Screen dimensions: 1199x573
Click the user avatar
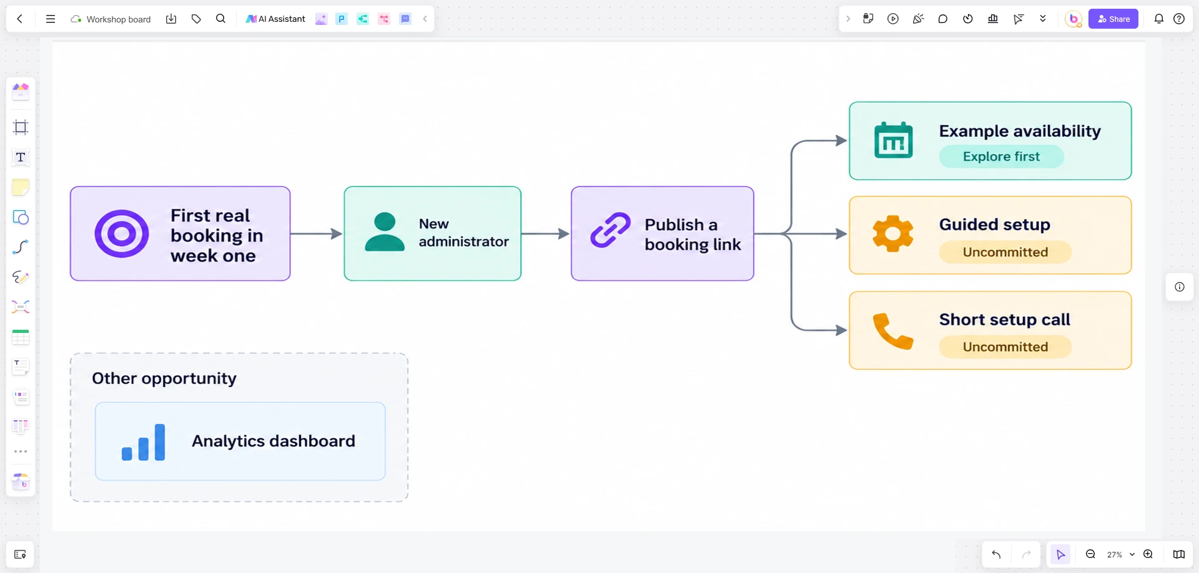tap(1073, 19)
